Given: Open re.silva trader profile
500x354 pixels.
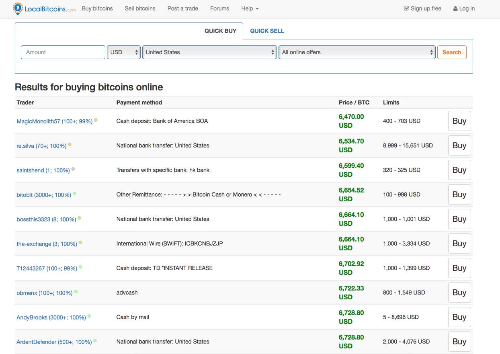Looking at the screenshot, I should pyautogui.click(x=41, y=146).
